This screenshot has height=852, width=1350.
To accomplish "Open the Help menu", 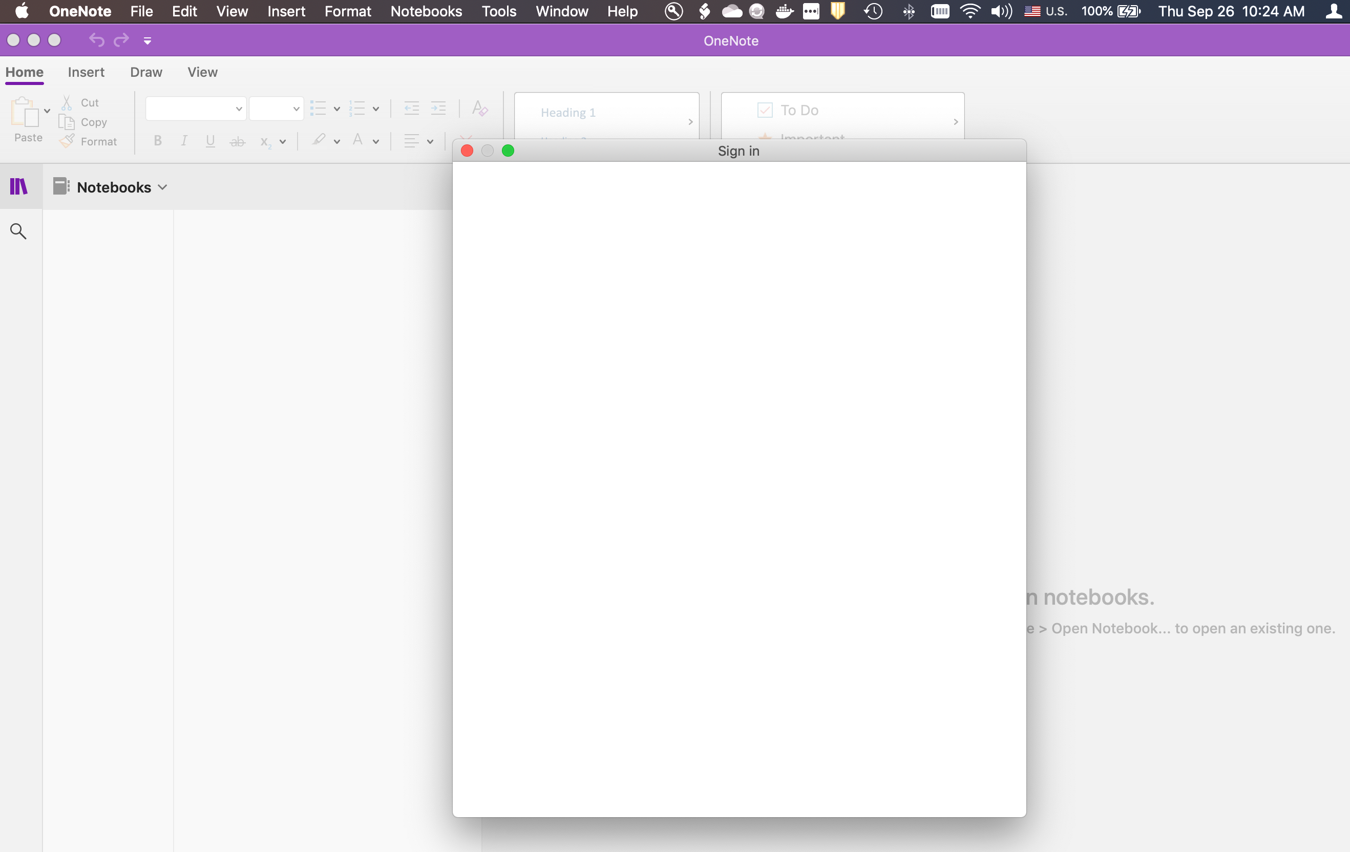I will pyautogui.click(x=622, y=11).
